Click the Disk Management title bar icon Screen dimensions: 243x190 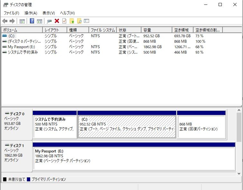5,4
